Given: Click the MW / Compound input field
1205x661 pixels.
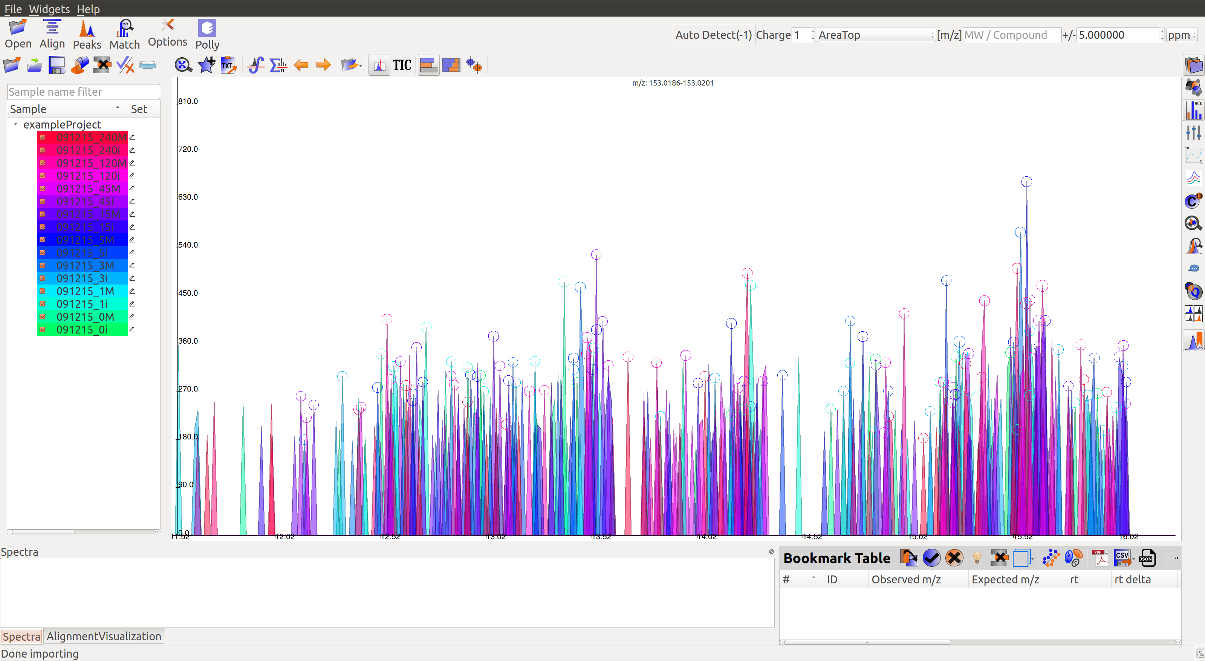Looking at the screenshot, I should 1011,35.
